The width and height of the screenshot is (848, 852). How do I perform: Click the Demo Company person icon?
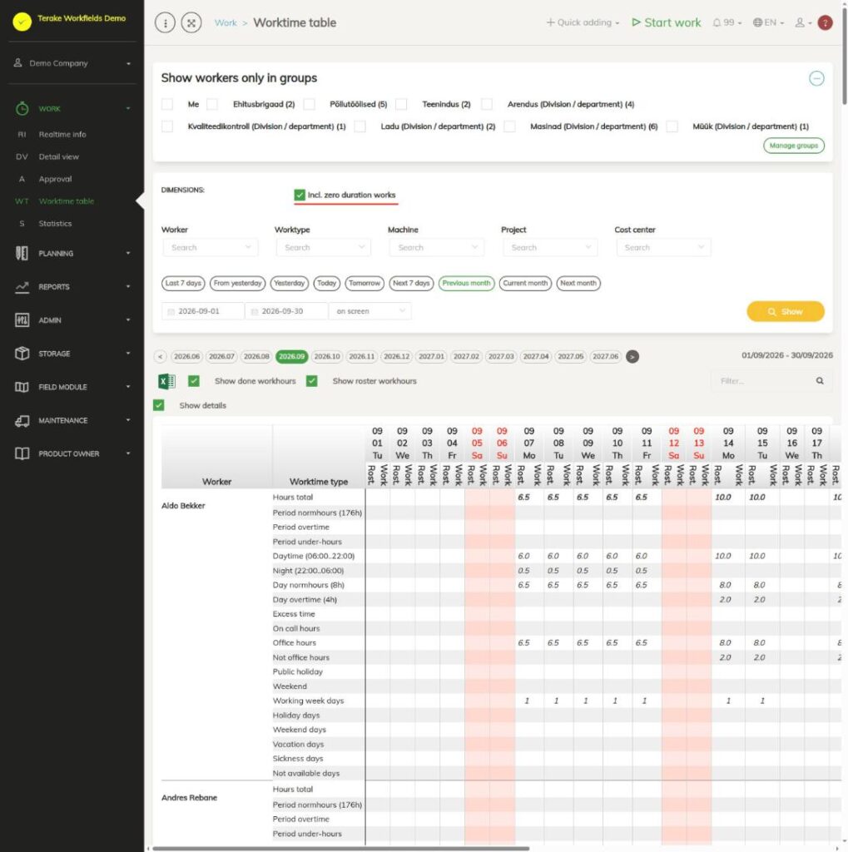(18, 62)
